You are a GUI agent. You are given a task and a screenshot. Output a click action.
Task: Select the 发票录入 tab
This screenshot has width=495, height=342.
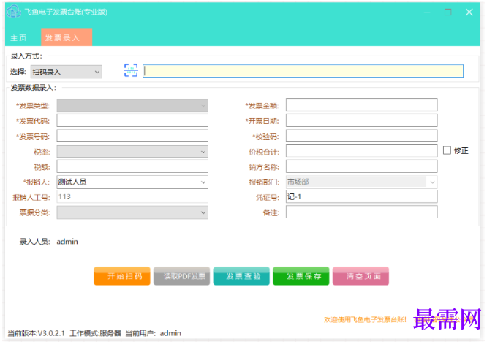click(67, 37)
